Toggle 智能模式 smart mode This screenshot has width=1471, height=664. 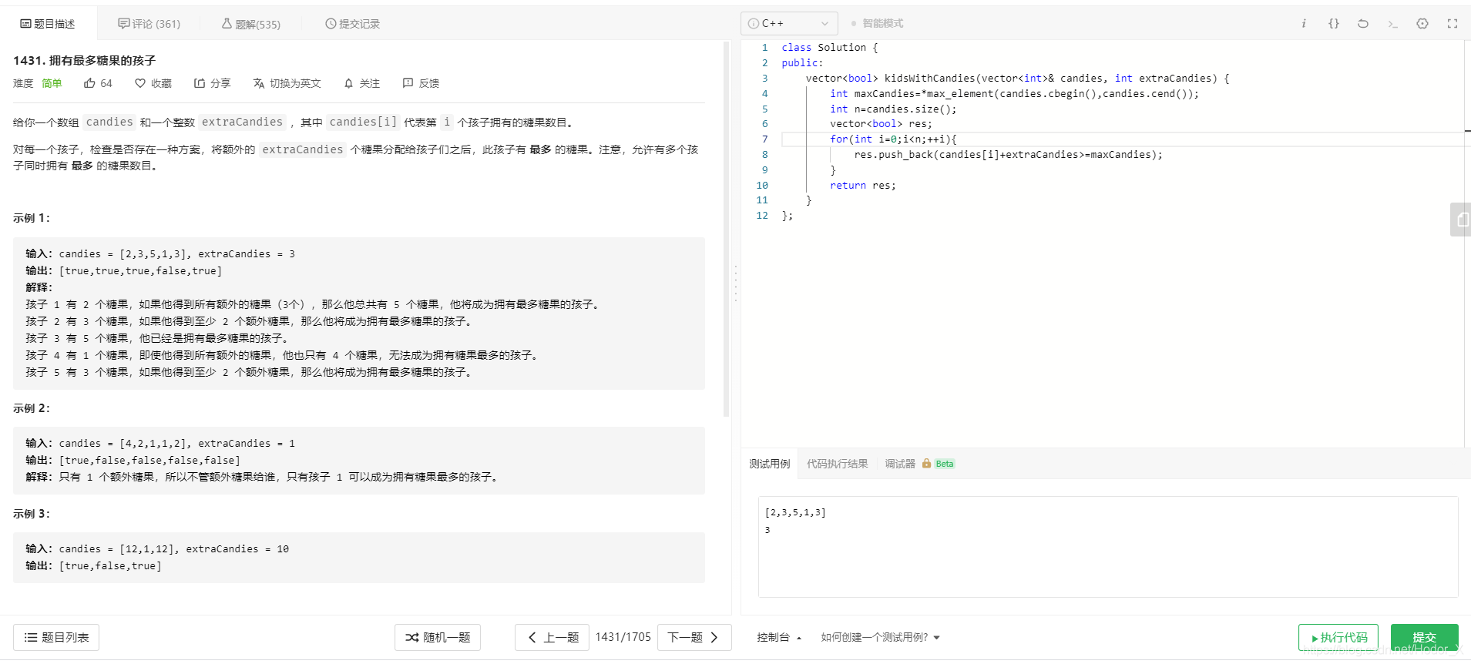click(877, 24)
